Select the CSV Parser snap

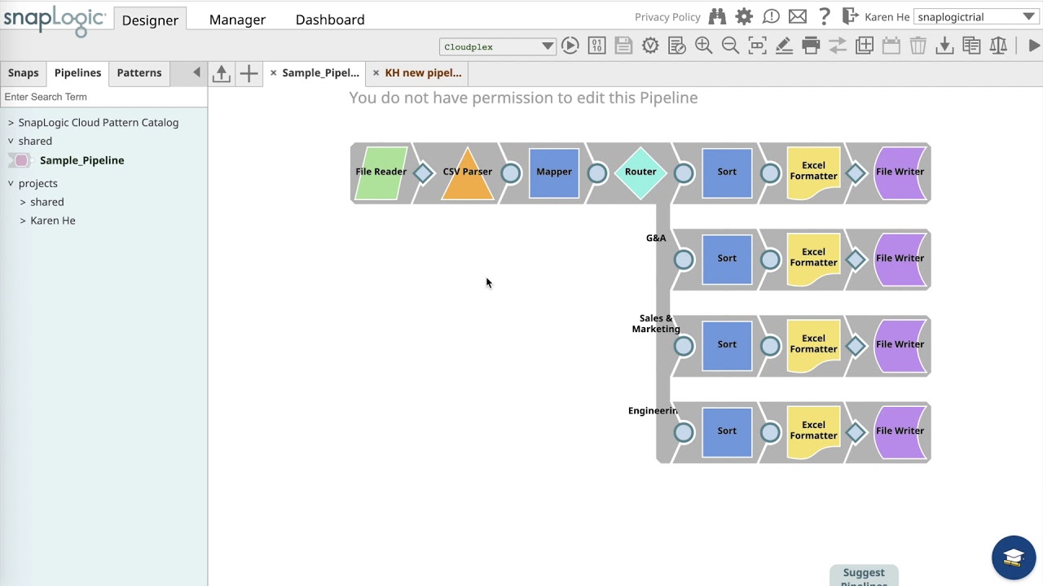(468, 173)
